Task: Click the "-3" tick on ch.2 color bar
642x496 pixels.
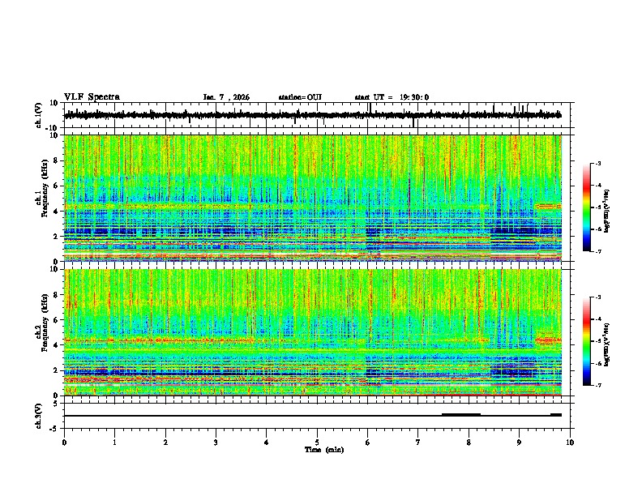Action: 597,297
